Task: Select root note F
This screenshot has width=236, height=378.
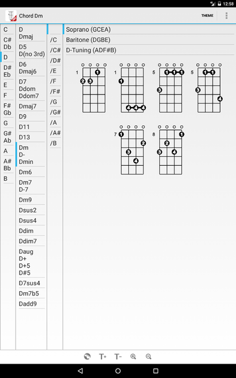Action: pos(8,96)
